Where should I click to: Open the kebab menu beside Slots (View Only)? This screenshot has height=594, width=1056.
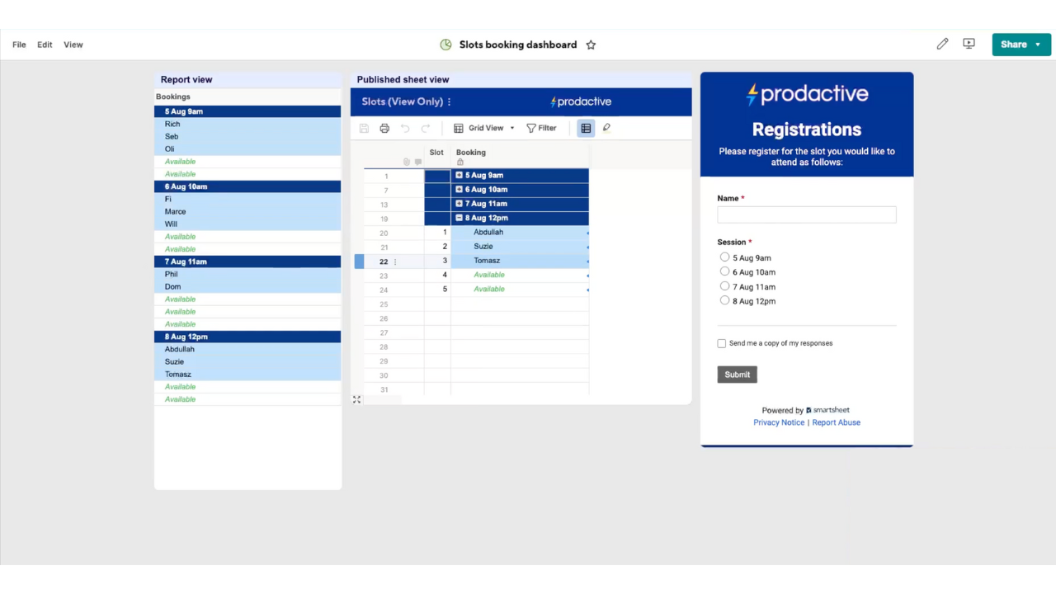click(450, 102)
